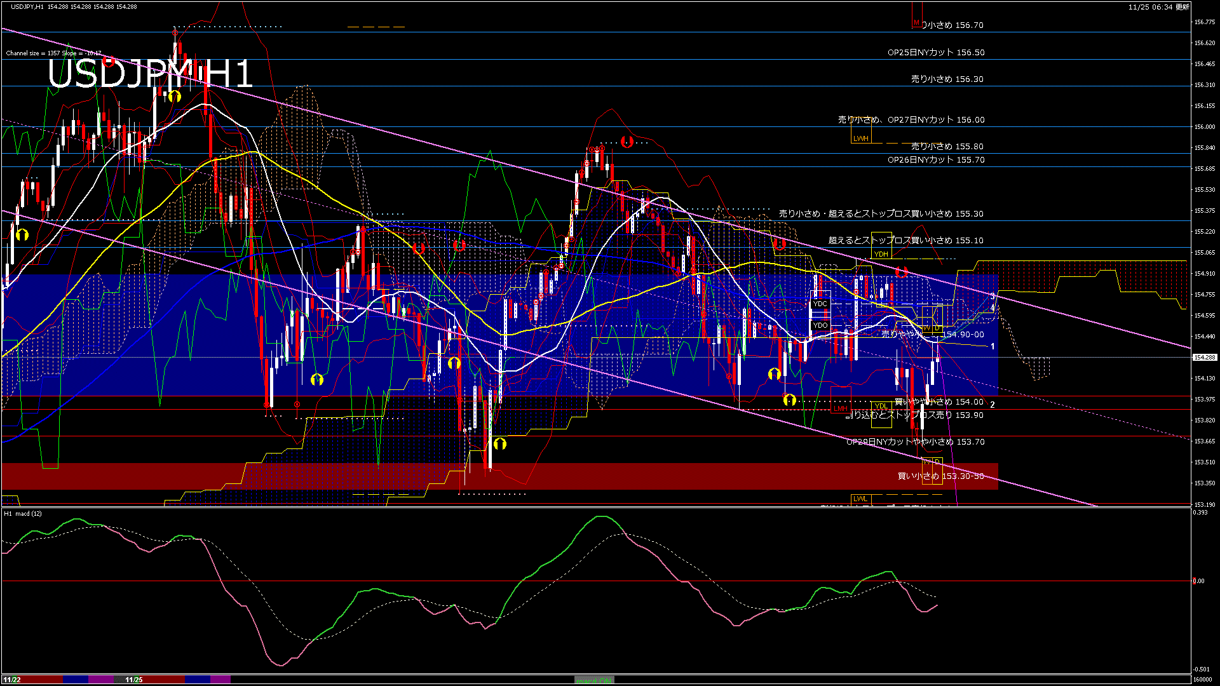Viewport: 1220px width, 686px height.
Task: Click the YDC yesterday-close label
Action: [x=820, y=304]
